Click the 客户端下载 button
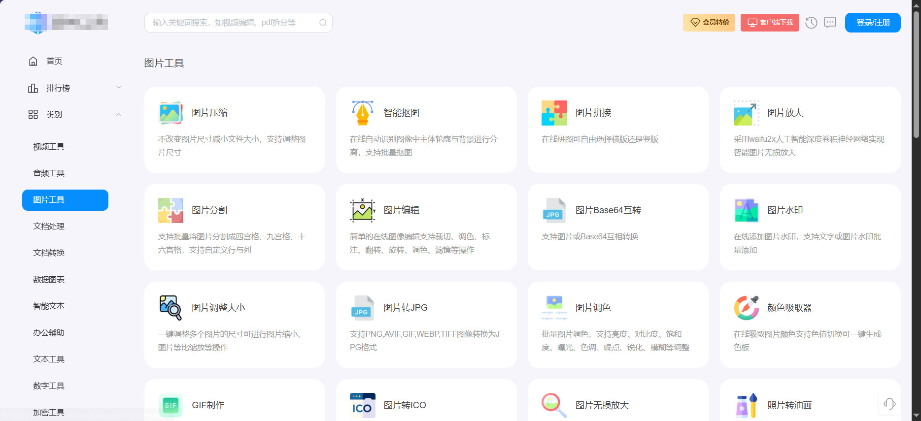The width and height of the screenshot is (921, 421). tap(770, 23)
